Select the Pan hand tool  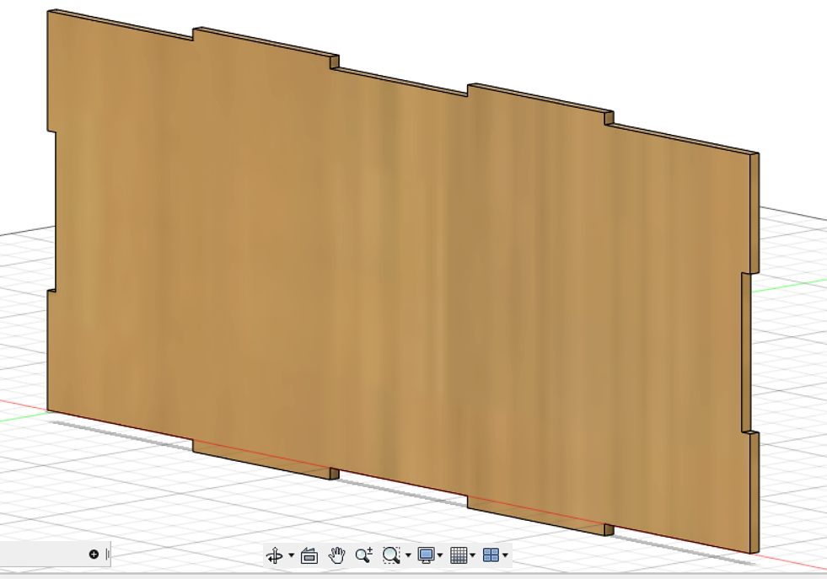tap(336, 555)
